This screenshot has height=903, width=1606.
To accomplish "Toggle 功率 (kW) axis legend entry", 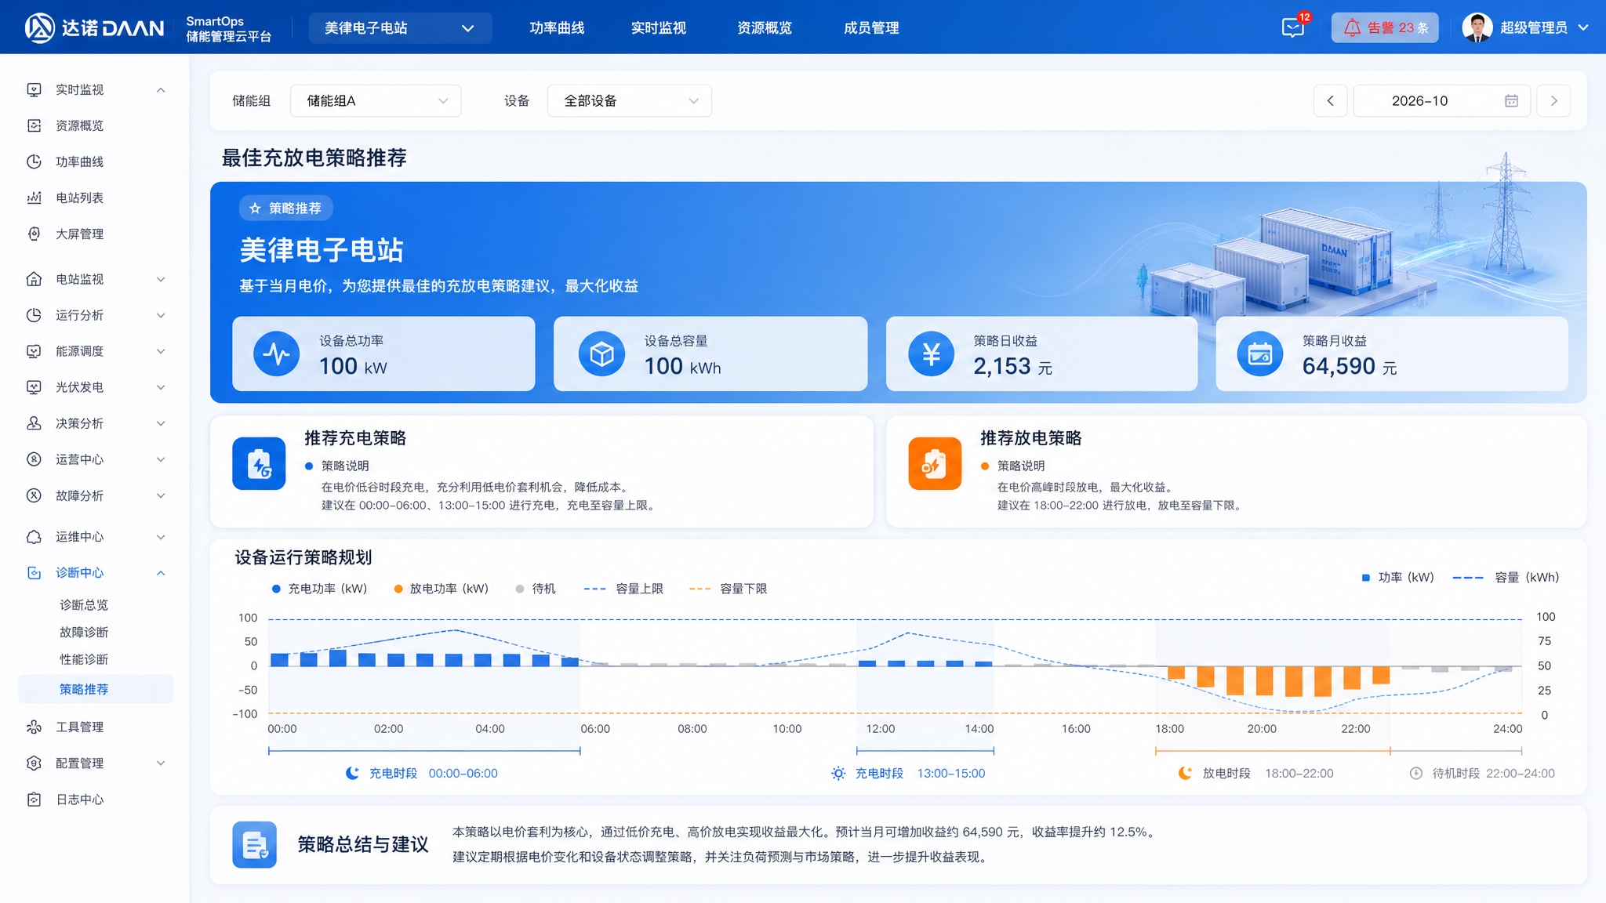I will coord(1397,578).
